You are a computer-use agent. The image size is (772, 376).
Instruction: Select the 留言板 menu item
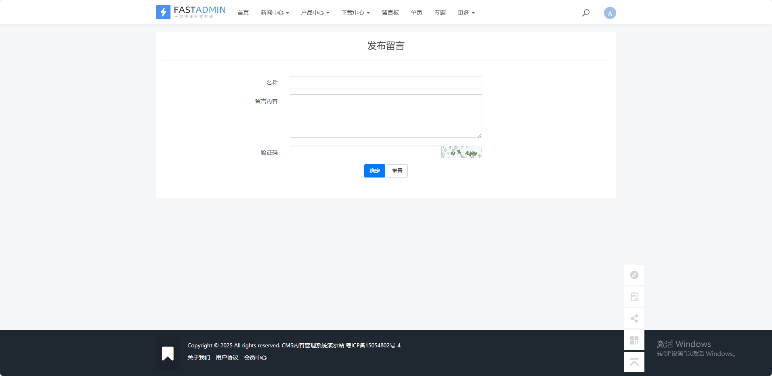tap(390, 13)
